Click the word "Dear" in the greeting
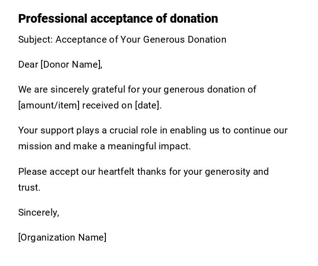 tap(28, 64)
